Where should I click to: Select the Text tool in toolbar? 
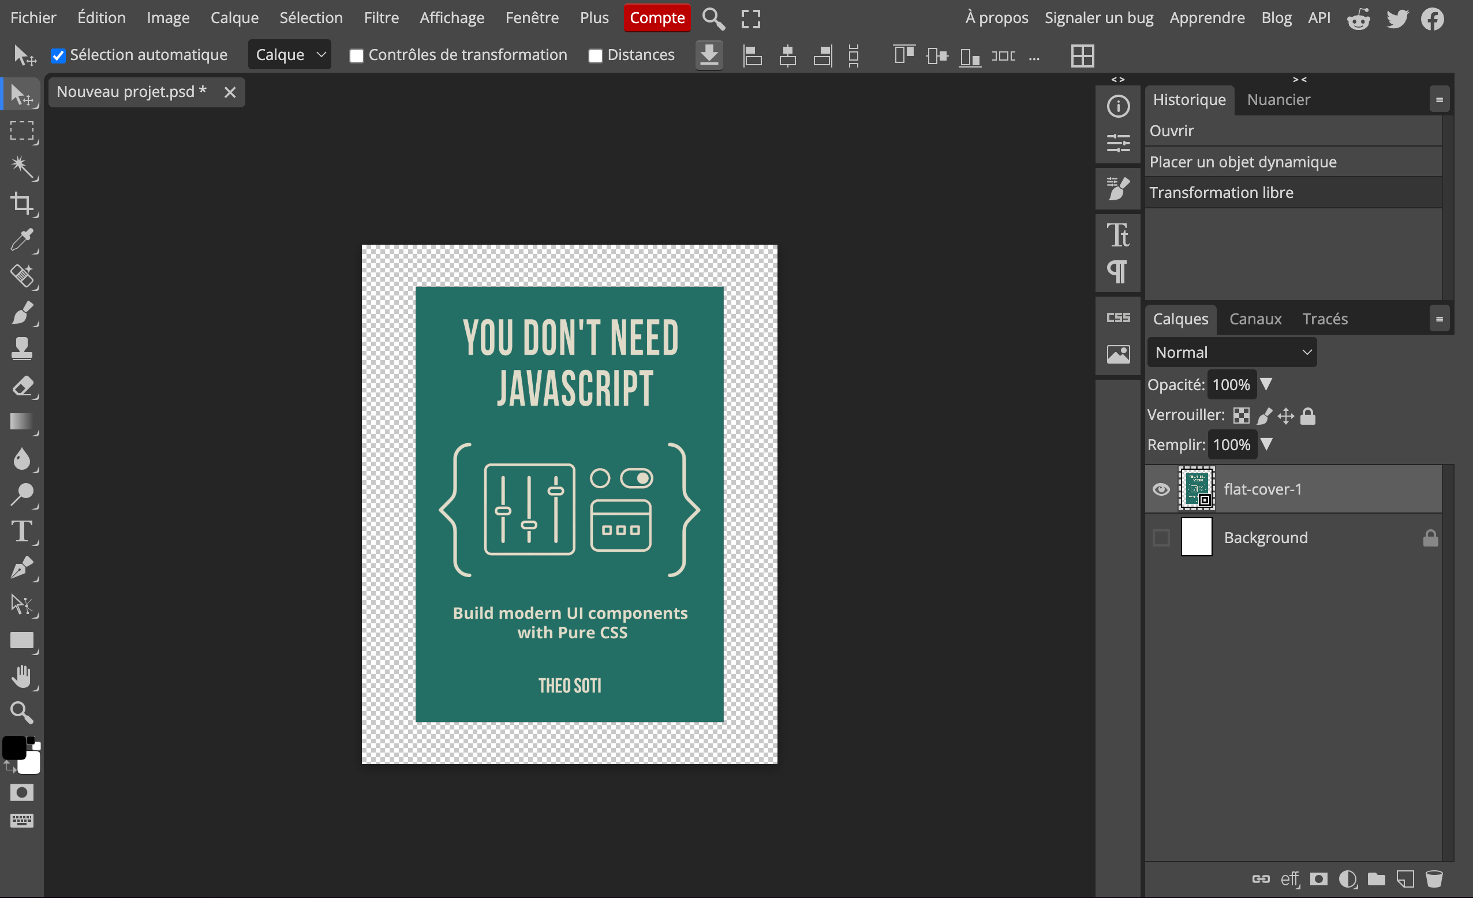point(22,532)
